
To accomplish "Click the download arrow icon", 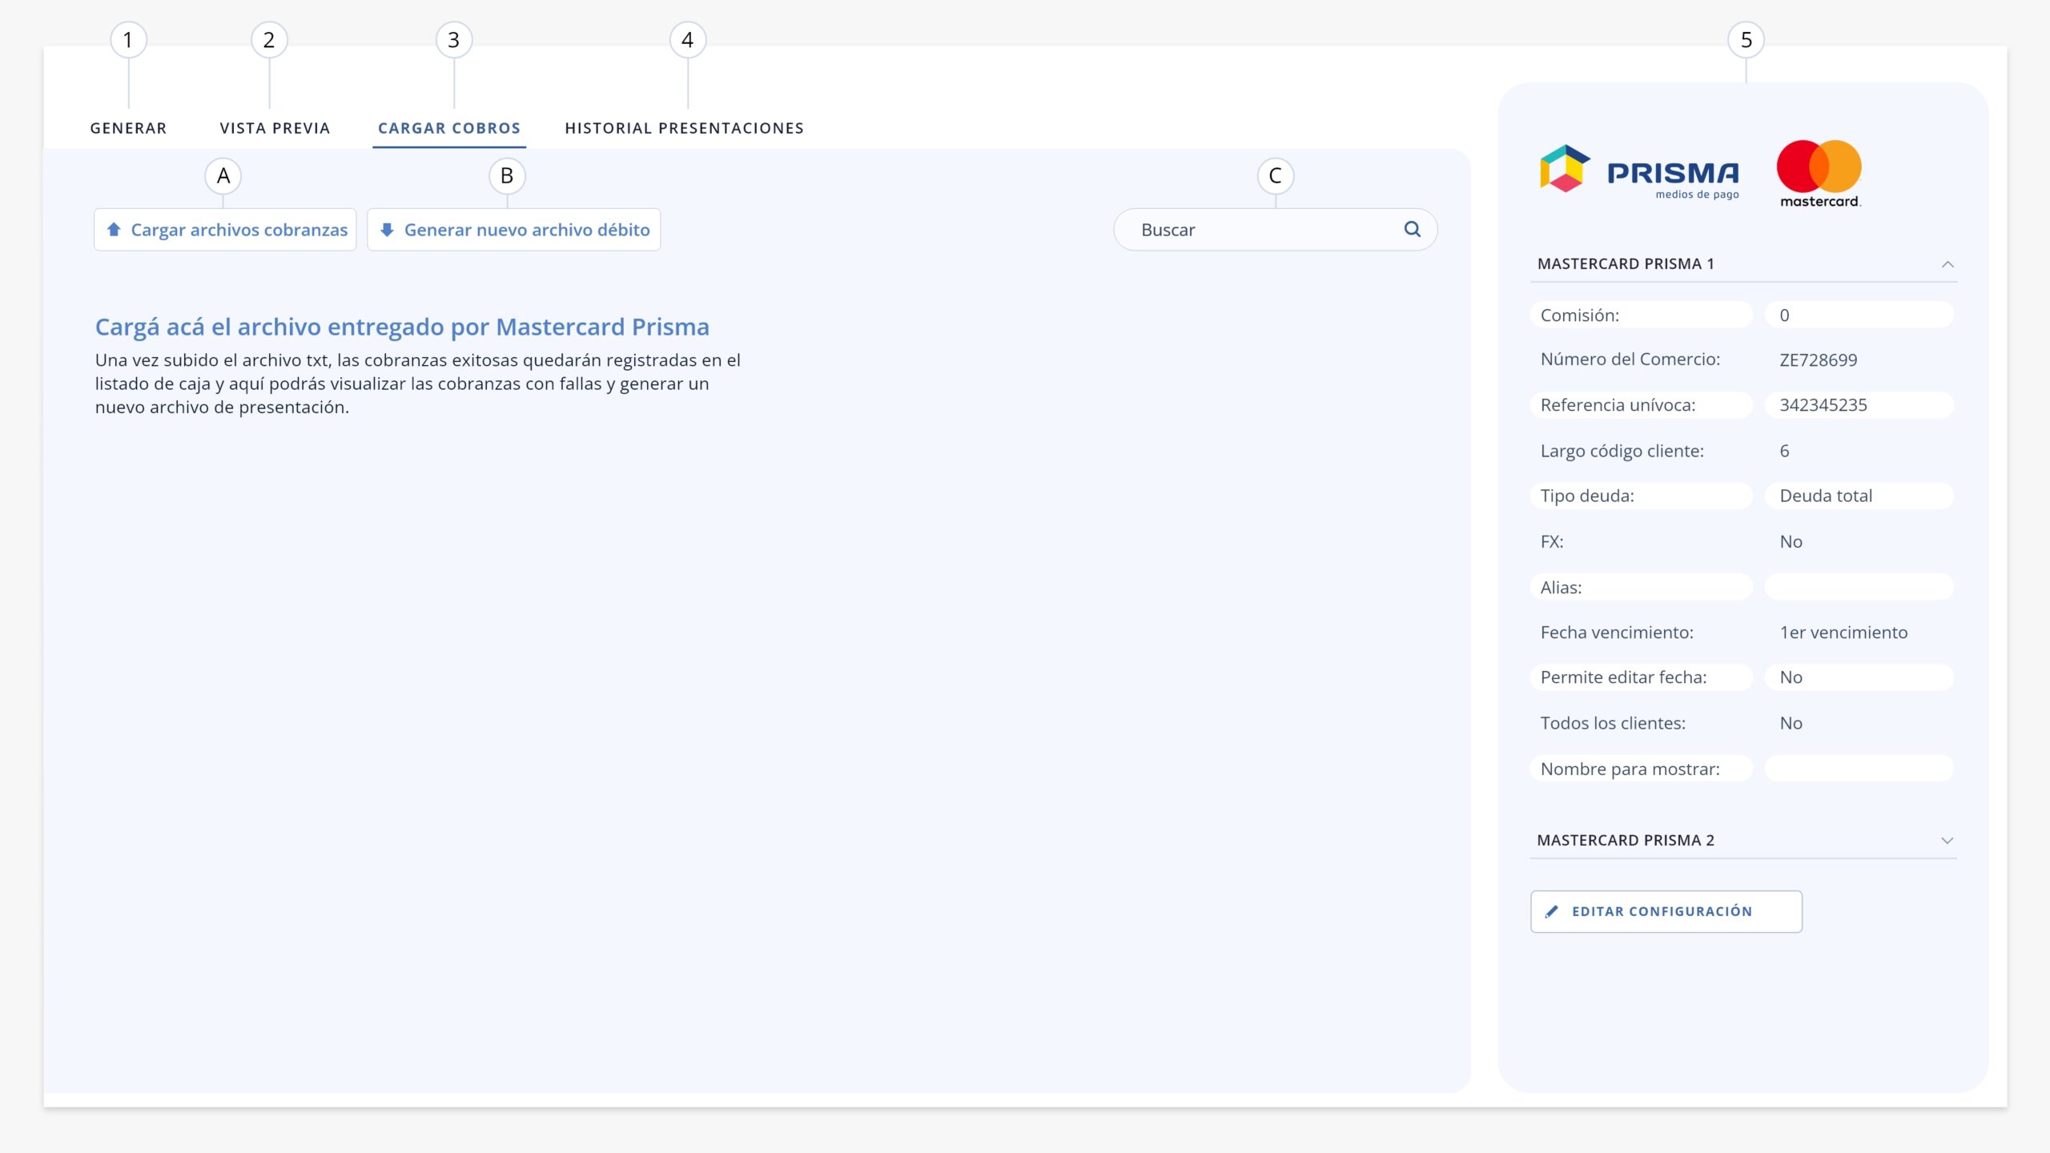I will click(x=387, y=230).
